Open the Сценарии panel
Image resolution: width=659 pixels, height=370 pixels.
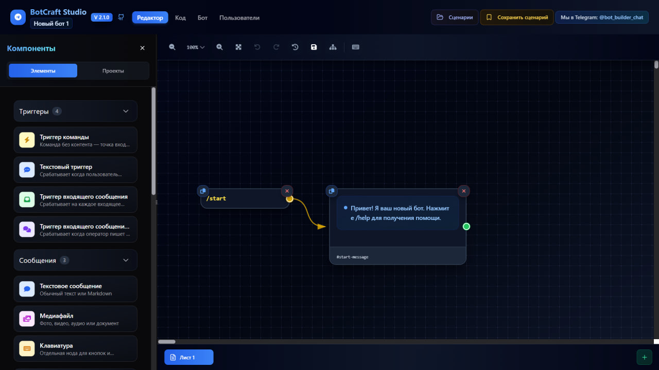click(454, 17)
